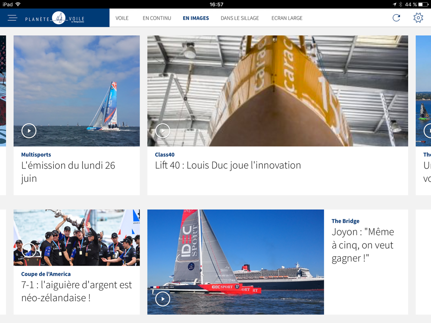This screenshot has height=323, width=431.
Task: Open the hamburger menu
Action: coord(12,18)
